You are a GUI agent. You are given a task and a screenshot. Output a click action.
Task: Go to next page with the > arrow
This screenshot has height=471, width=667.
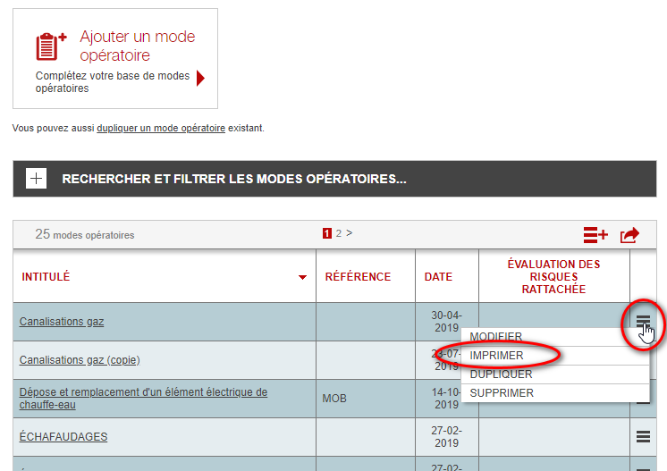point(350,233)
